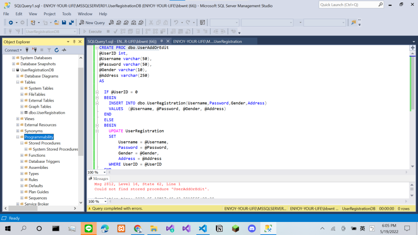
Task: Open the View menu
Action: point(33,14)
